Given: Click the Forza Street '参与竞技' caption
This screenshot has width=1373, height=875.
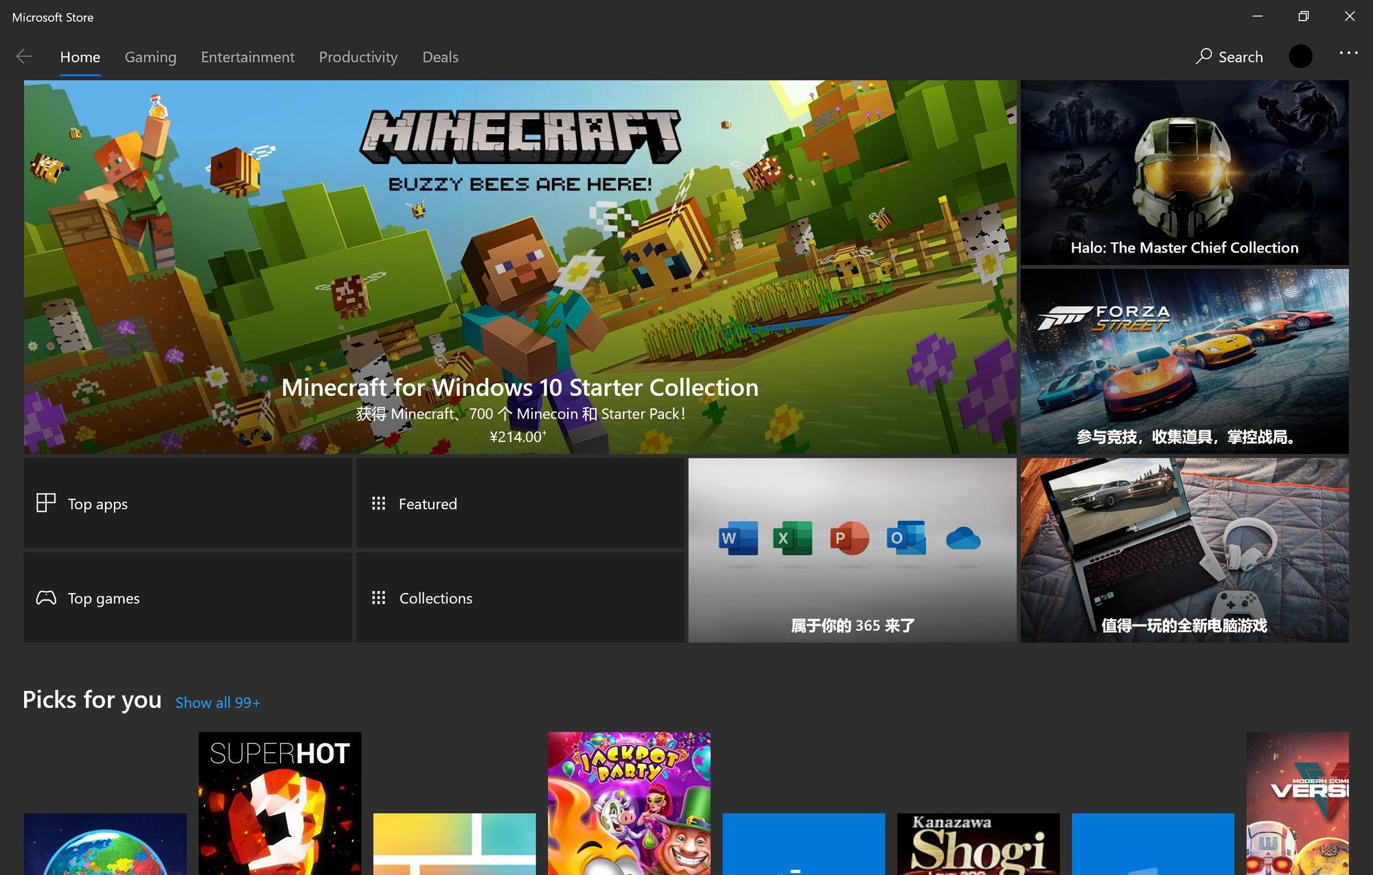Looking at the screenshot, I should click(x=1185, y=436).
